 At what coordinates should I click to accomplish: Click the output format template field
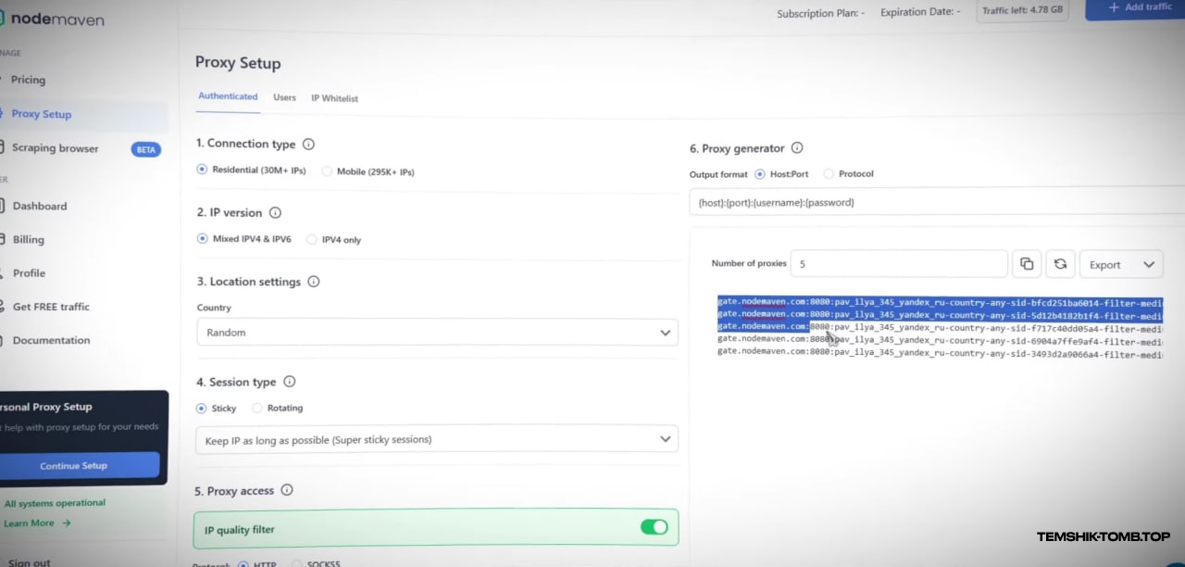(x=937, y=202)
